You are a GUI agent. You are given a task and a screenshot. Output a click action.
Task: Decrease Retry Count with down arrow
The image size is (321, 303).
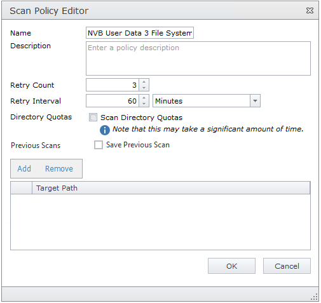pyautogui.click(x=144, y=88)
